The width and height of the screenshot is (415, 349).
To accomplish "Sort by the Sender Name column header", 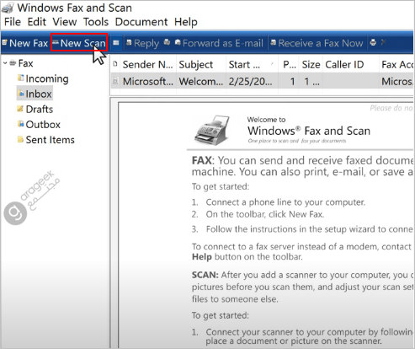I will 148,65.
